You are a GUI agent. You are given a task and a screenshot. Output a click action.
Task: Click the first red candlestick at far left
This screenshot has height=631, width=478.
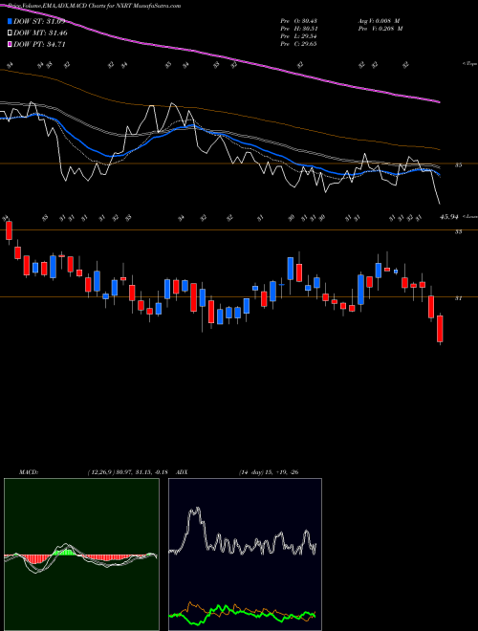point(9,230)
